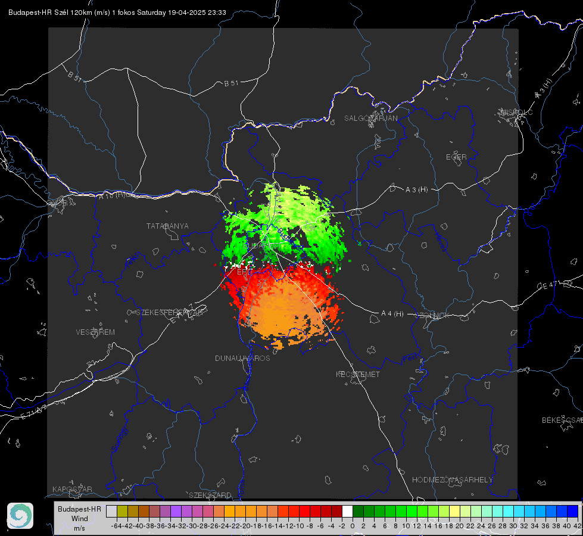Select the dark green swatch between 0 and 2

pyautogui.click(x=358, y=511)
